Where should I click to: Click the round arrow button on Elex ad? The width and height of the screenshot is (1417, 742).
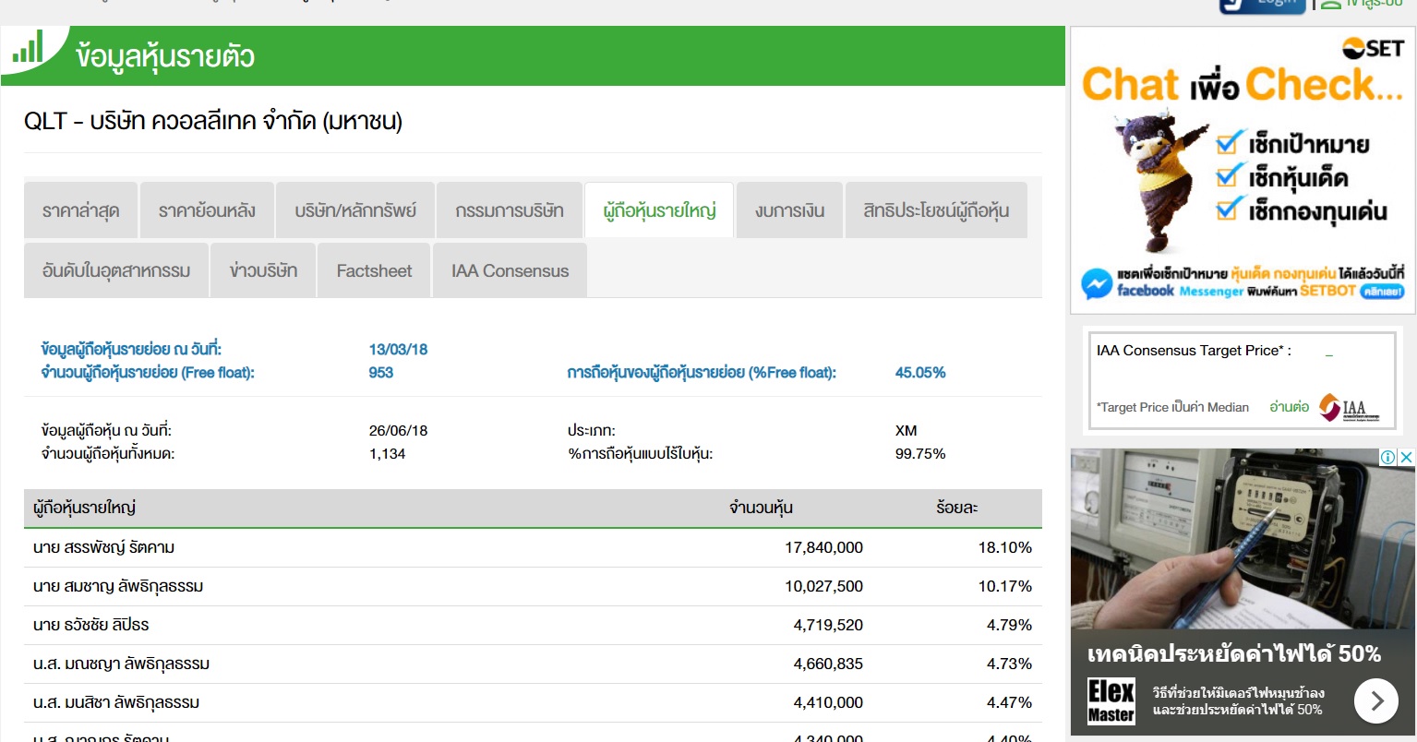pos(1376,701)
